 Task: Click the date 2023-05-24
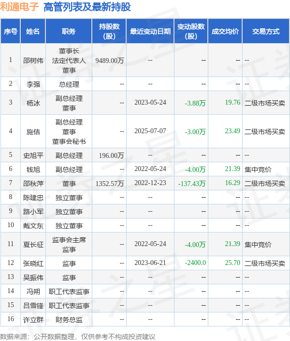point(150,102)
